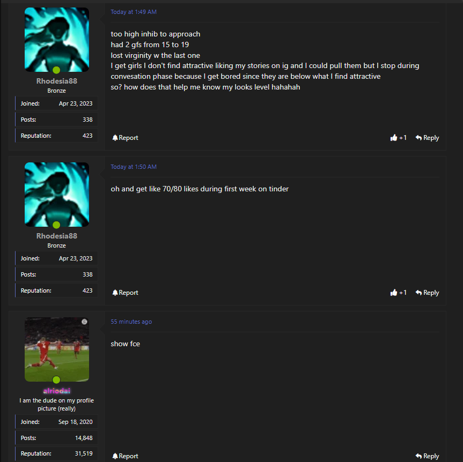Viewport: 463px width, 462px height.
Task: Open the '55 minutes ago' permalink
Action: coord(131,322)
